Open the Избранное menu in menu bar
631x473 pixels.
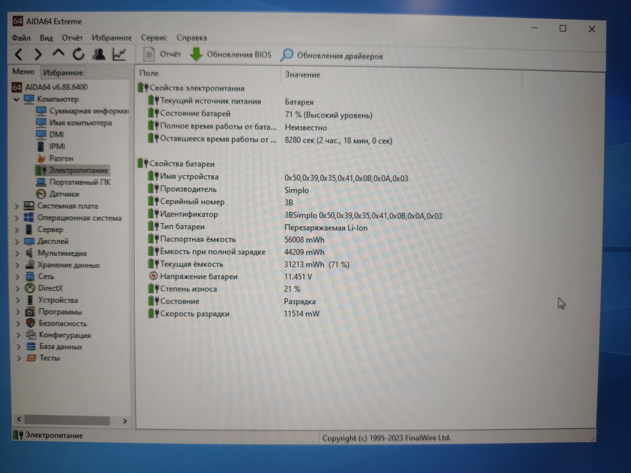coord(112,38)
